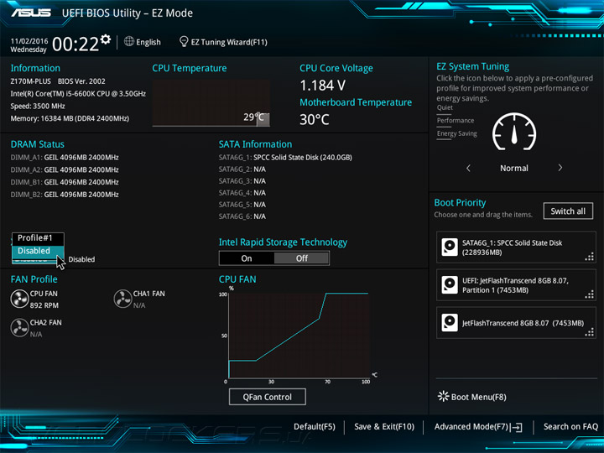Click the globe language icon
The image size is (604, 453).
(129, 41)
